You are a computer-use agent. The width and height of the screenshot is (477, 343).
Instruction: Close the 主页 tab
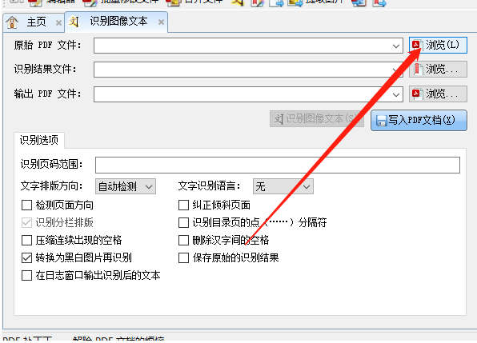[58, 22]
